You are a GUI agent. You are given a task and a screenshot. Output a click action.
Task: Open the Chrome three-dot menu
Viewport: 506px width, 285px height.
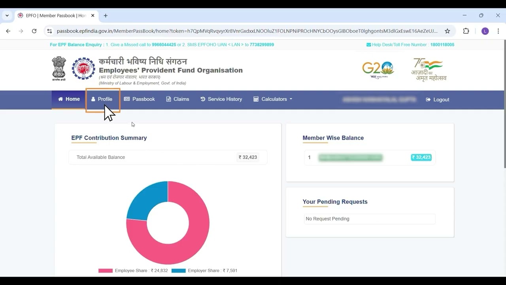pos(498,31)
